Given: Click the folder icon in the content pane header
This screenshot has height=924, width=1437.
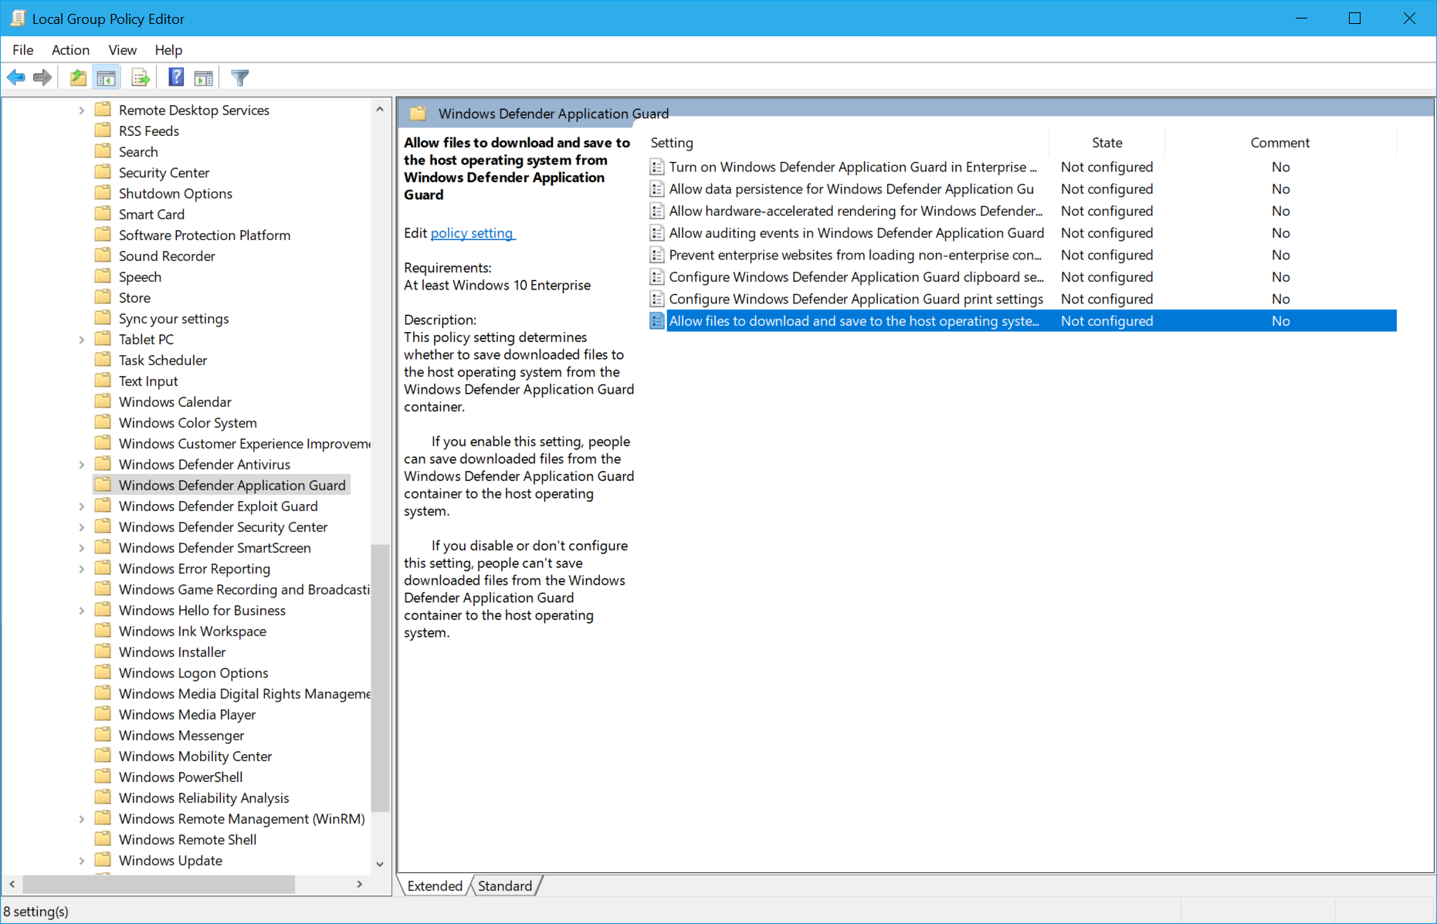Looking at the screenshot, I should 418,113.
